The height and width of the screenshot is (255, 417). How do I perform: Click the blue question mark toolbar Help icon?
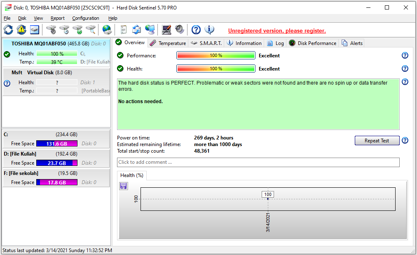(x=196, y=30)
